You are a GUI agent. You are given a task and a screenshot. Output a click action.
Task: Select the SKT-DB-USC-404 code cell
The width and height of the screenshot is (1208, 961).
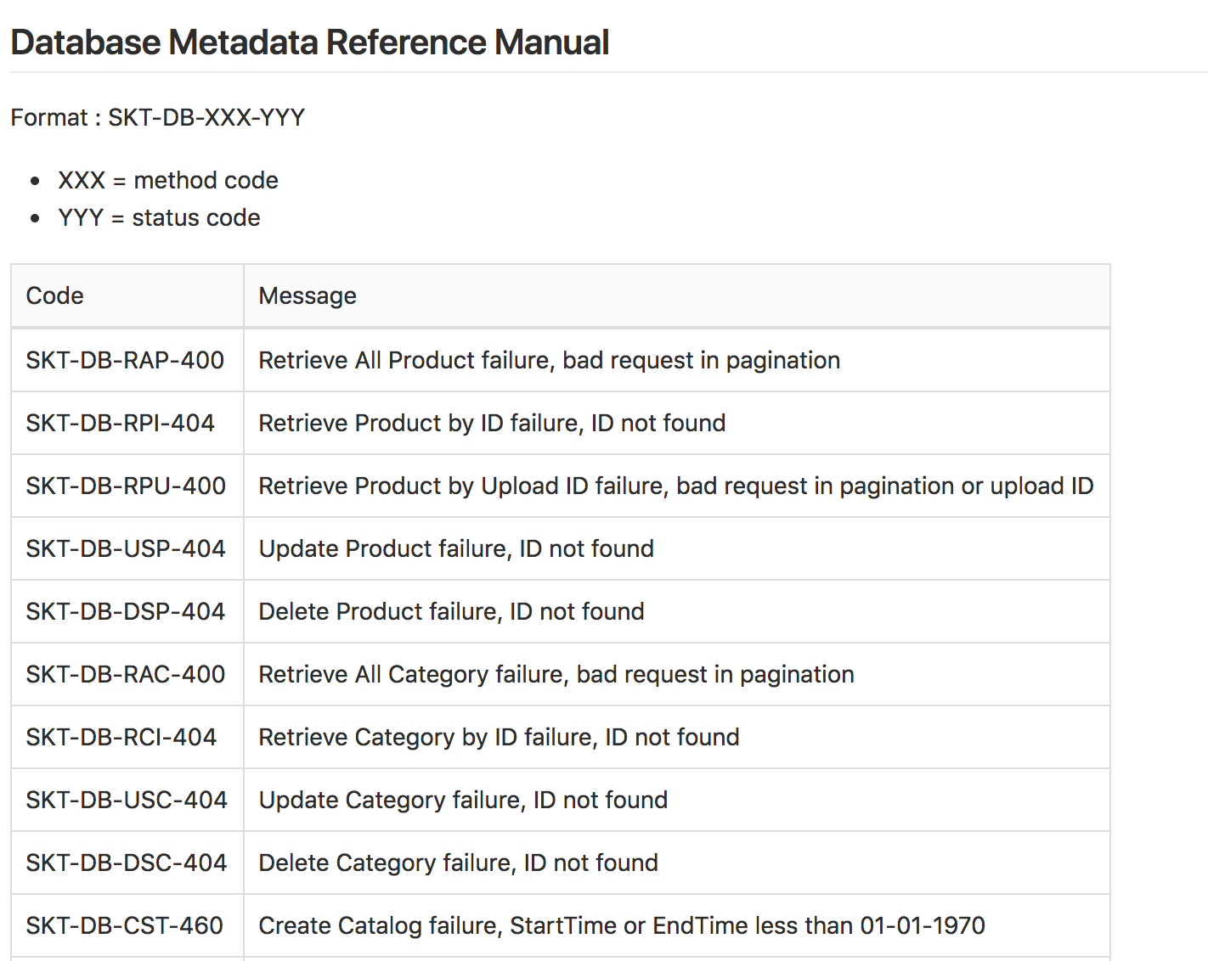click(127, 800)
